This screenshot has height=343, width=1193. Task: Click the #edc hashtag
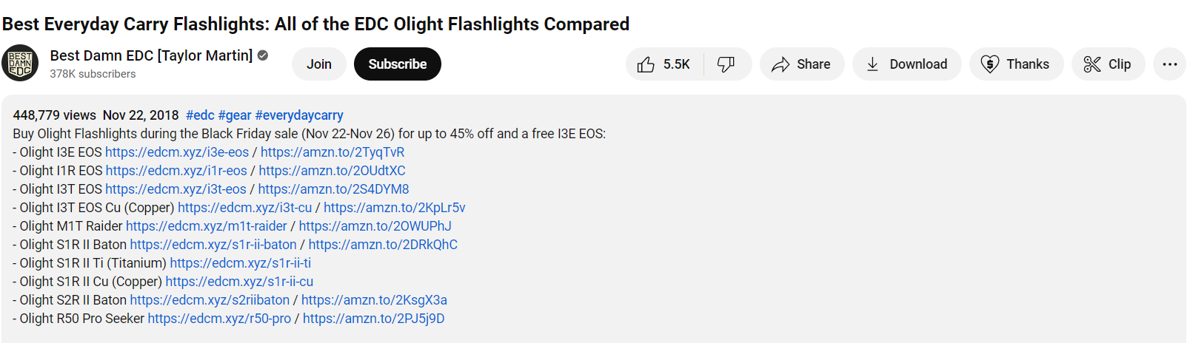(x=200, y=115)
